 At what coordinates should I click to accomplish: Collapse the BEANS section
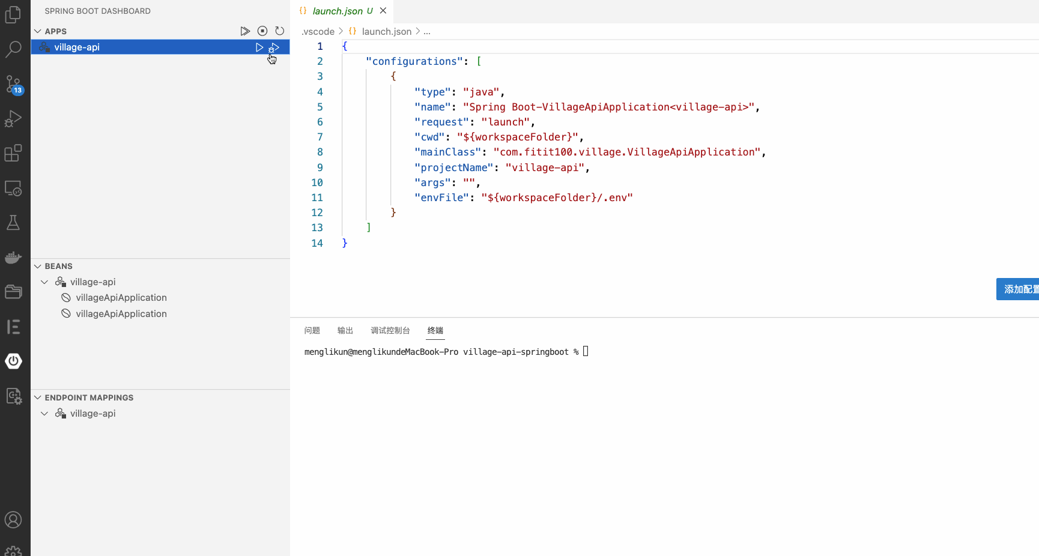pyautogui.click(x=38, y=266)
